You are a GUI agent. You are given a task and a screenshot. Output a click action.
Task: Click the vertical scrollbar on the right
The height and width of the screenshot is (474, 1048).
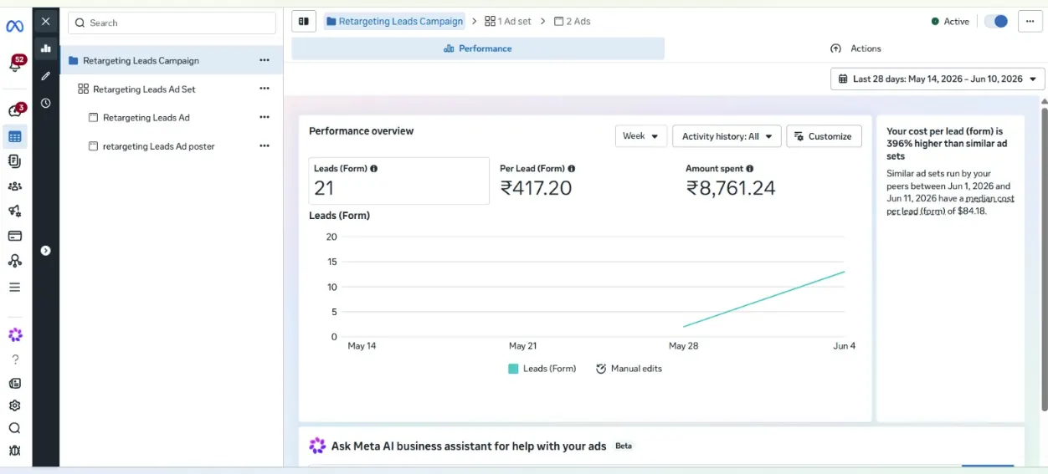pos(1044,259)
